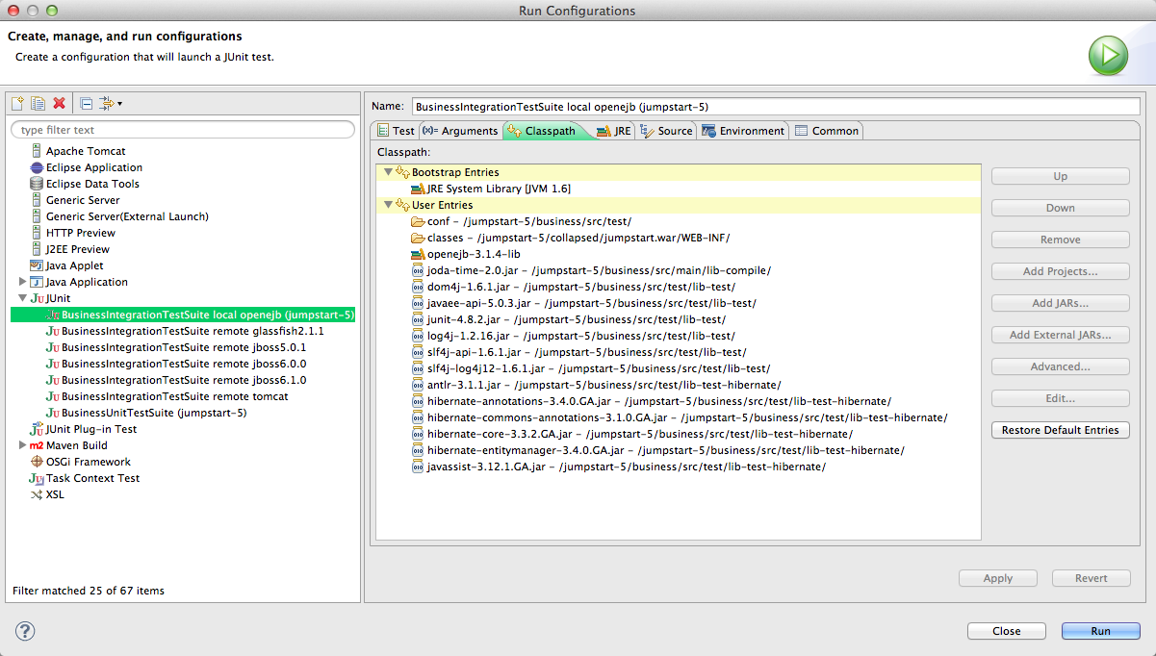The width and height of the screenshot is (1156, 656).
Task: Switch to the Environment tab
Action: tap(743, 131)
